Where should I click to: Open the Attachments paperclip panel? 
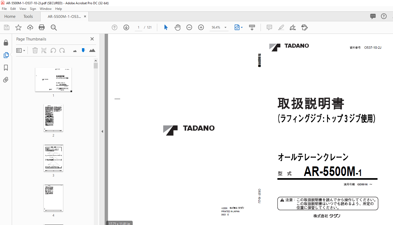click(x=6, y=80)
